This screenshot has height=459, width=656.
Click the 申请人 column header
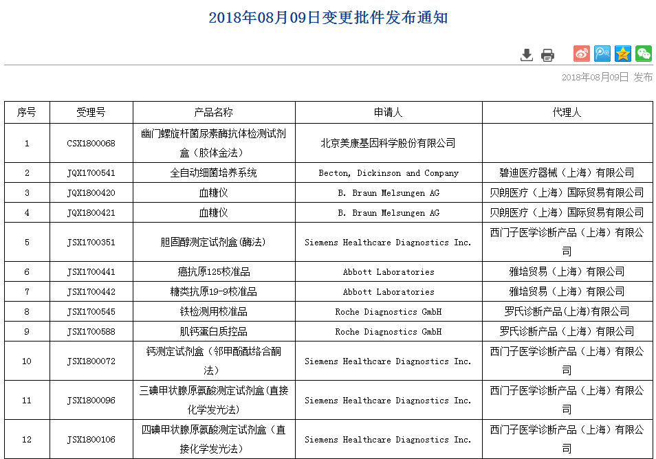coord(388,112)
